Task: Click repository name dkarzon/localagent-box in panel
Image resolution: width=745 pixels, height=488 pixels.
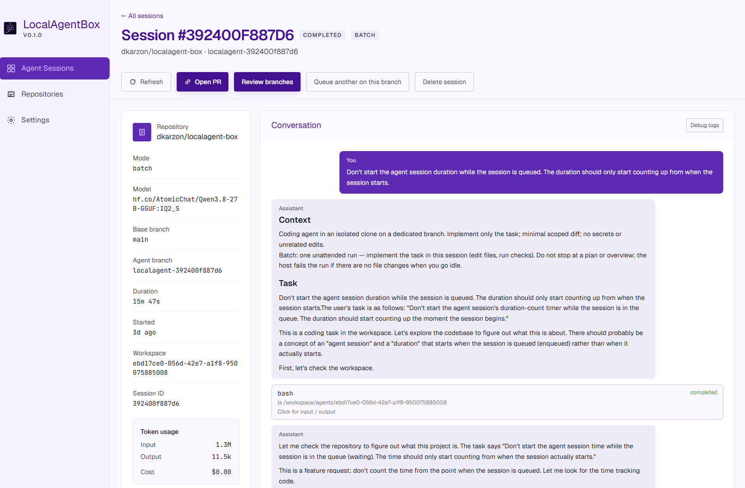Action: [197, 137]
